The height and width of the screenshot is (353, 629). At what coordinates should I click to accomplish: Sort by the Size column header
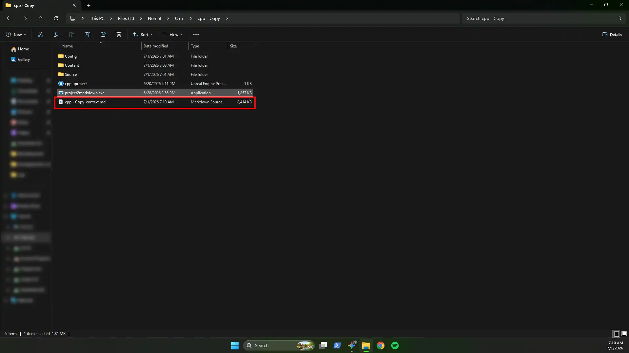tap(241, 46)
